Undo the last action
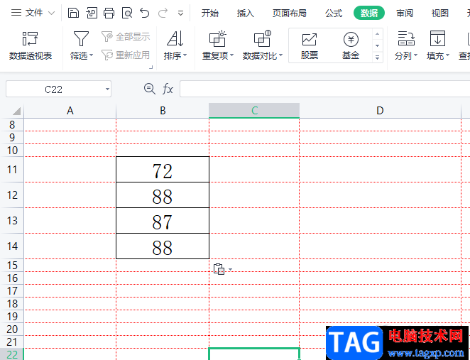The image size is (470, 360). pyautogui.click(x=144, y=13)
